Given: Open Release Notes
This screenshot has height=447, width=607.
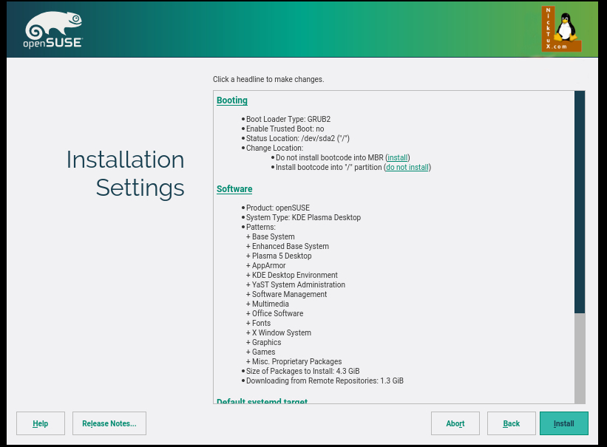Looking at the screenshot, I should pyautogui.click(x=109, y=423).
